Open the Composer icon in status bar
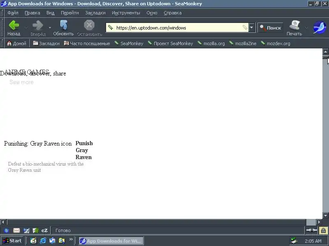329x246 pixels. click(26, 230)
